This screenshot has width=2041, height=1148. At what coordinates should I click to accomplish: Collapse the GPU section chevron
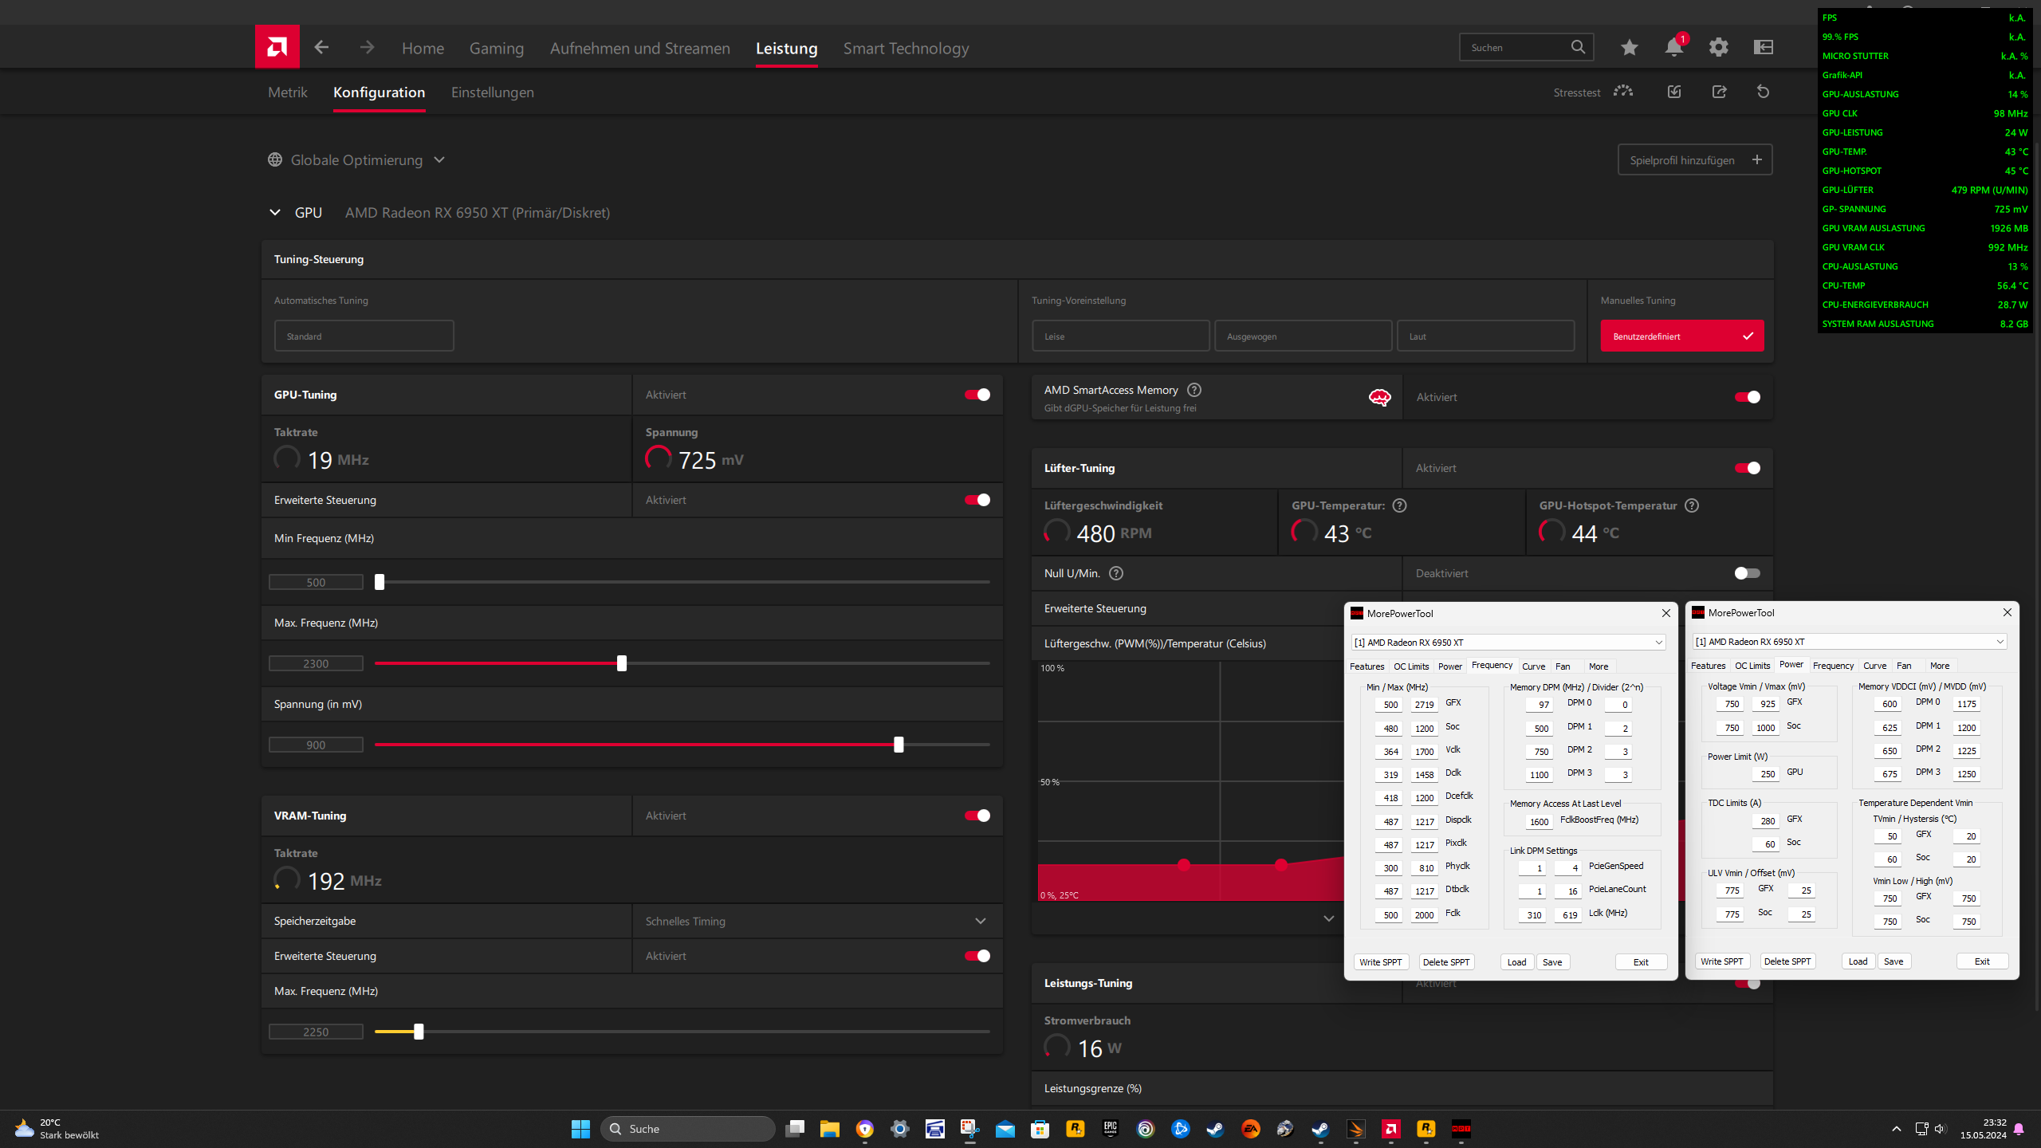pyautogui.click(x=275, y=213)
